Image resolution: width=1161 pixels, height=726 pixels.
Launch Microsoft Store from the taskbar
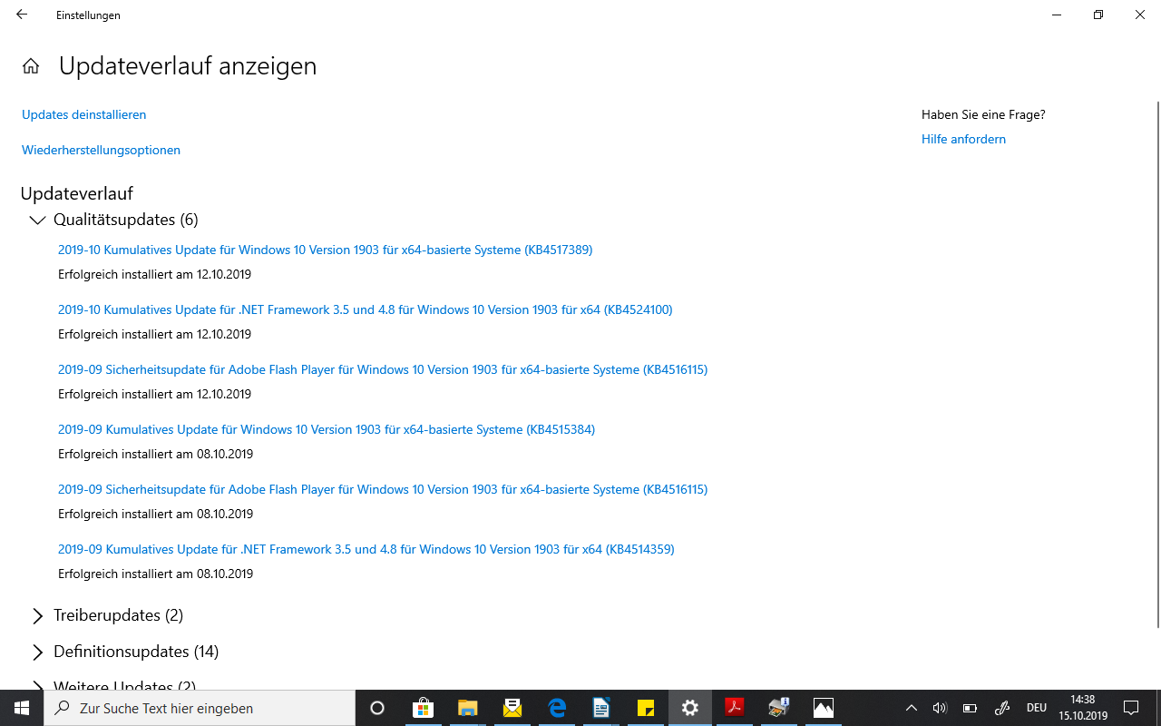(423, 708)
